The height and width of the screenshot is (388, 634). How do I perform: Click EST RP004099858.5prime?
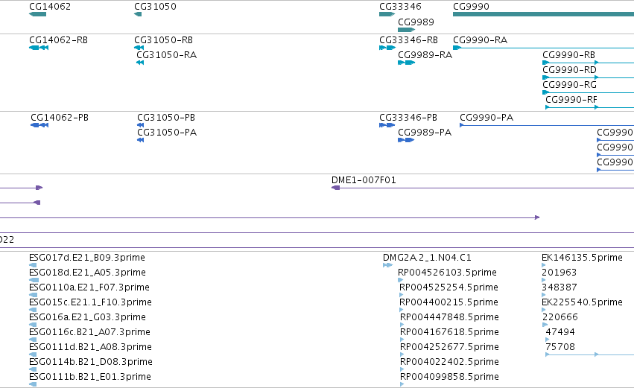point(450,377)
